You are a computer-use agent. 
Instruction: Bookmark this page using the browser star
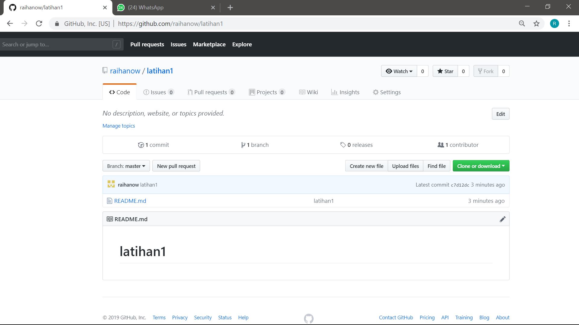click(x=536, y=23)
